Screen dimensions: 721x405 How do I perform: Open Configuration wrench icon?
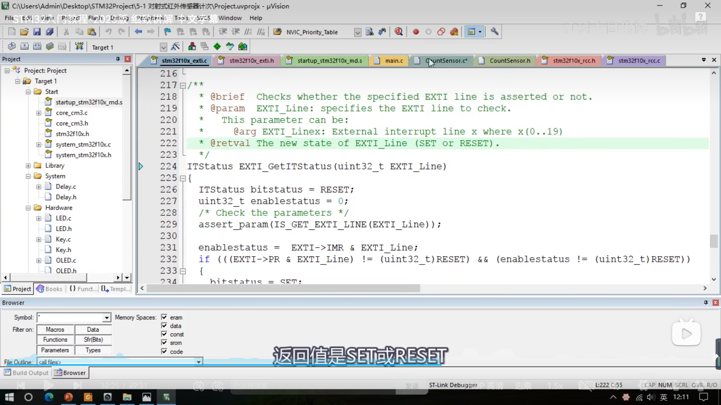tap(494, 32)
